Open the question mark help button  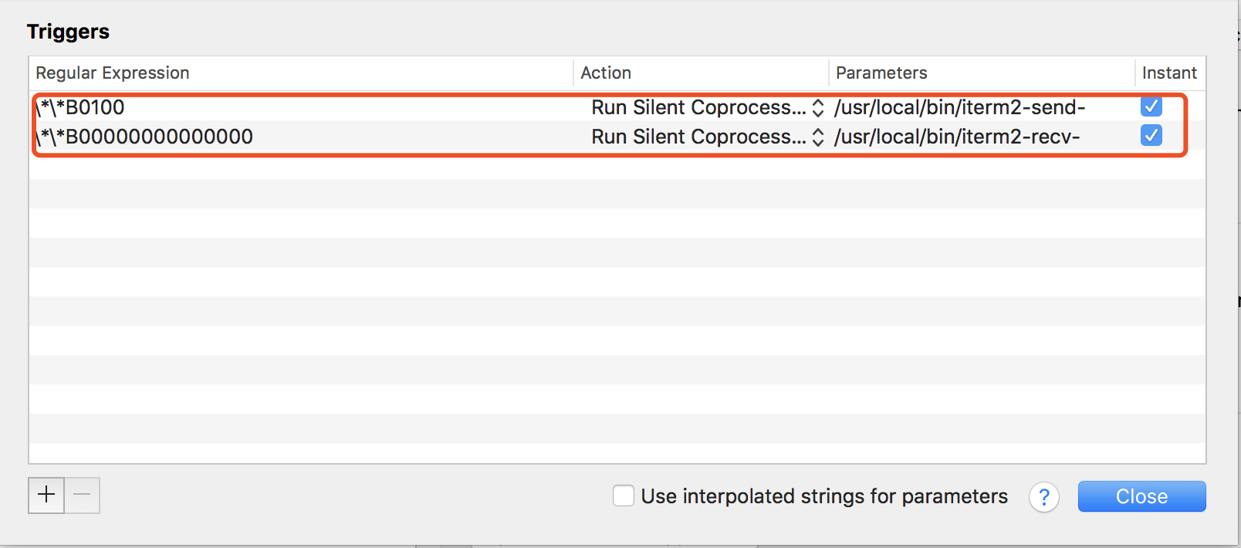(1043, 497)
